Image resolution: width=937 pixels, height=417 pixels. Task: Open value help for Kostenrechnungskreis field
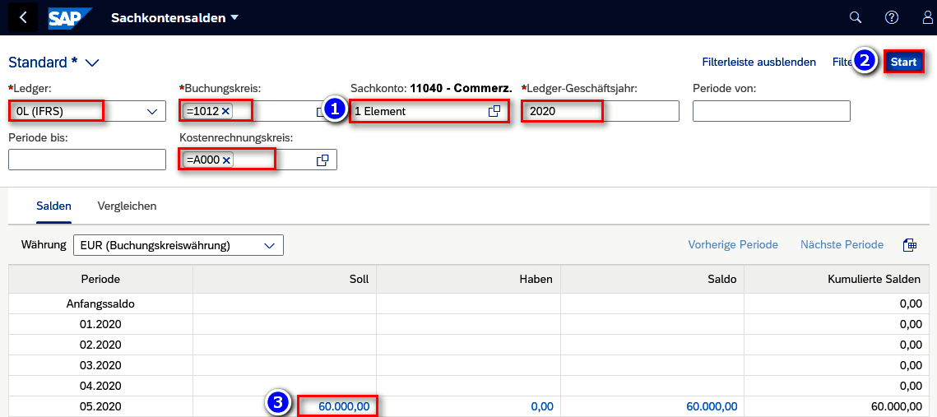[x=323, y=160]
